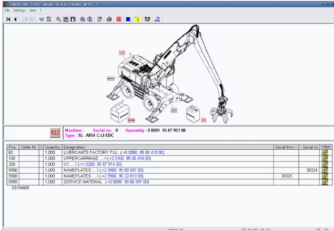Click the 9999 callout by the service box

coord(132,120)
